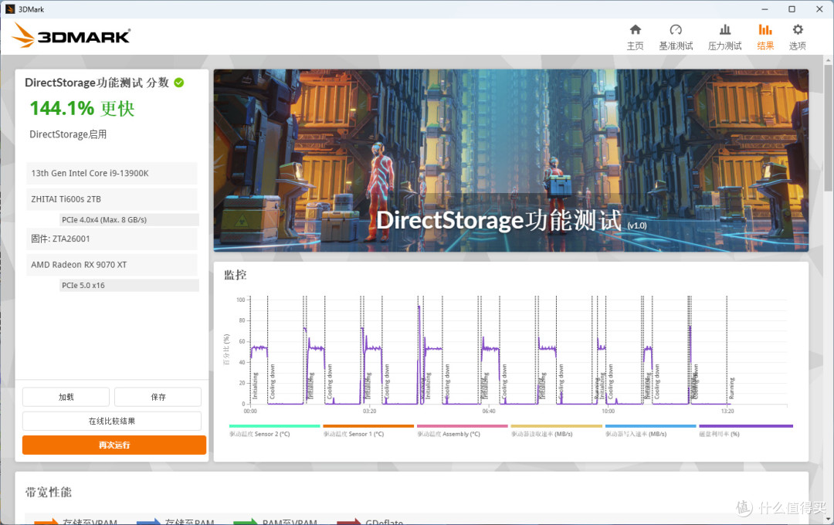Click the 加载 load button

(66, 397)
